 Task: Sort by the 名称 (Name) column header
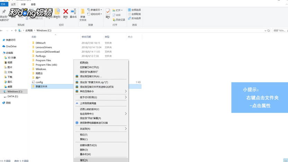(34, 37)
